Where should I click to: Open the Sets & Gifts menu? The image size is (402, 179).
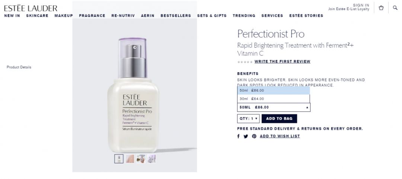[x=212, y=16]
